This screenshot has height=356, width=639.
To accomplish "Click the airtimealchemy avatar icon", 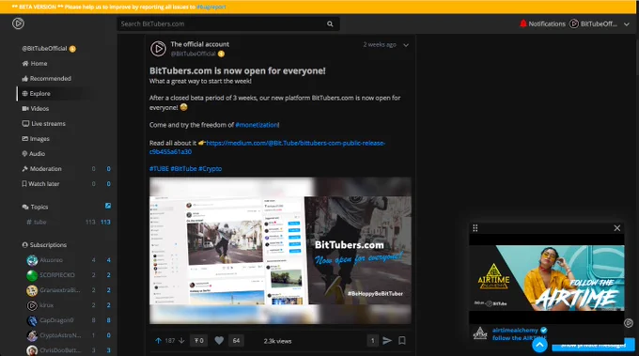I will [x=480, y=333].
